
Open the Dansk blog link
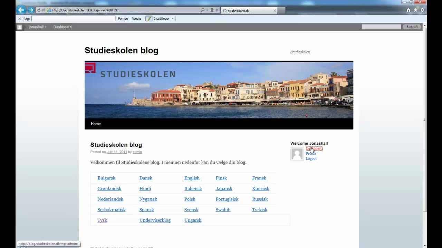[146, 178]
